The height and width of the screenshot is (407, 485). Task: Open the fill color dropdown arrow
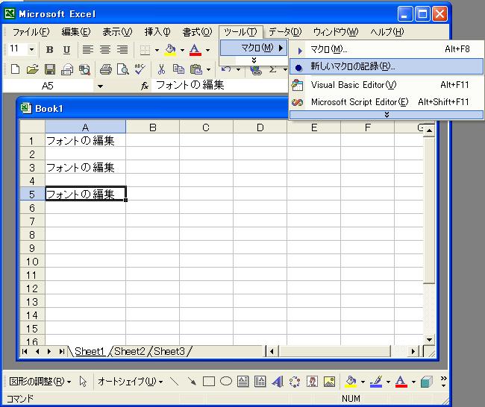click(x=182, y=50)
